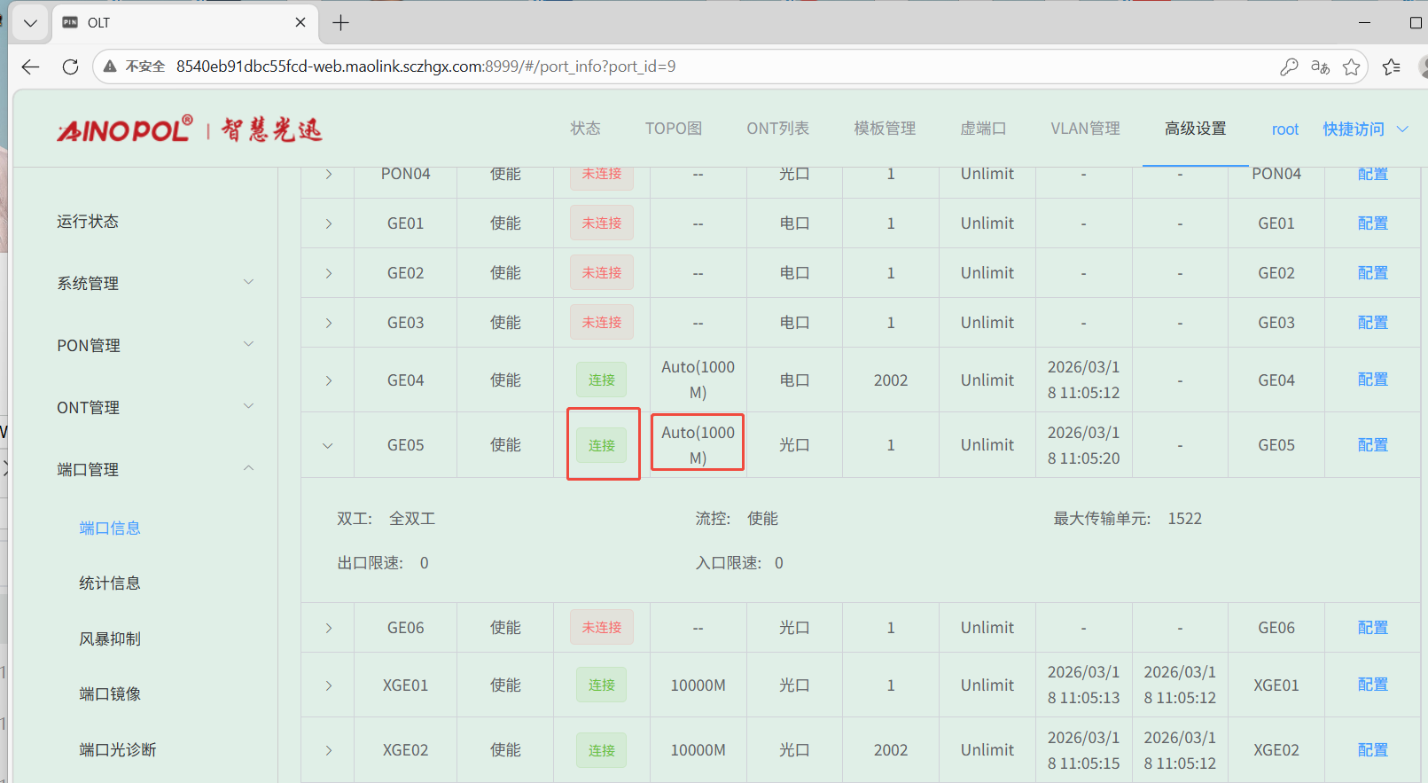The image size is (1428, 783).
Task: Open a new browser tab
Action: [x=340, y=23]
